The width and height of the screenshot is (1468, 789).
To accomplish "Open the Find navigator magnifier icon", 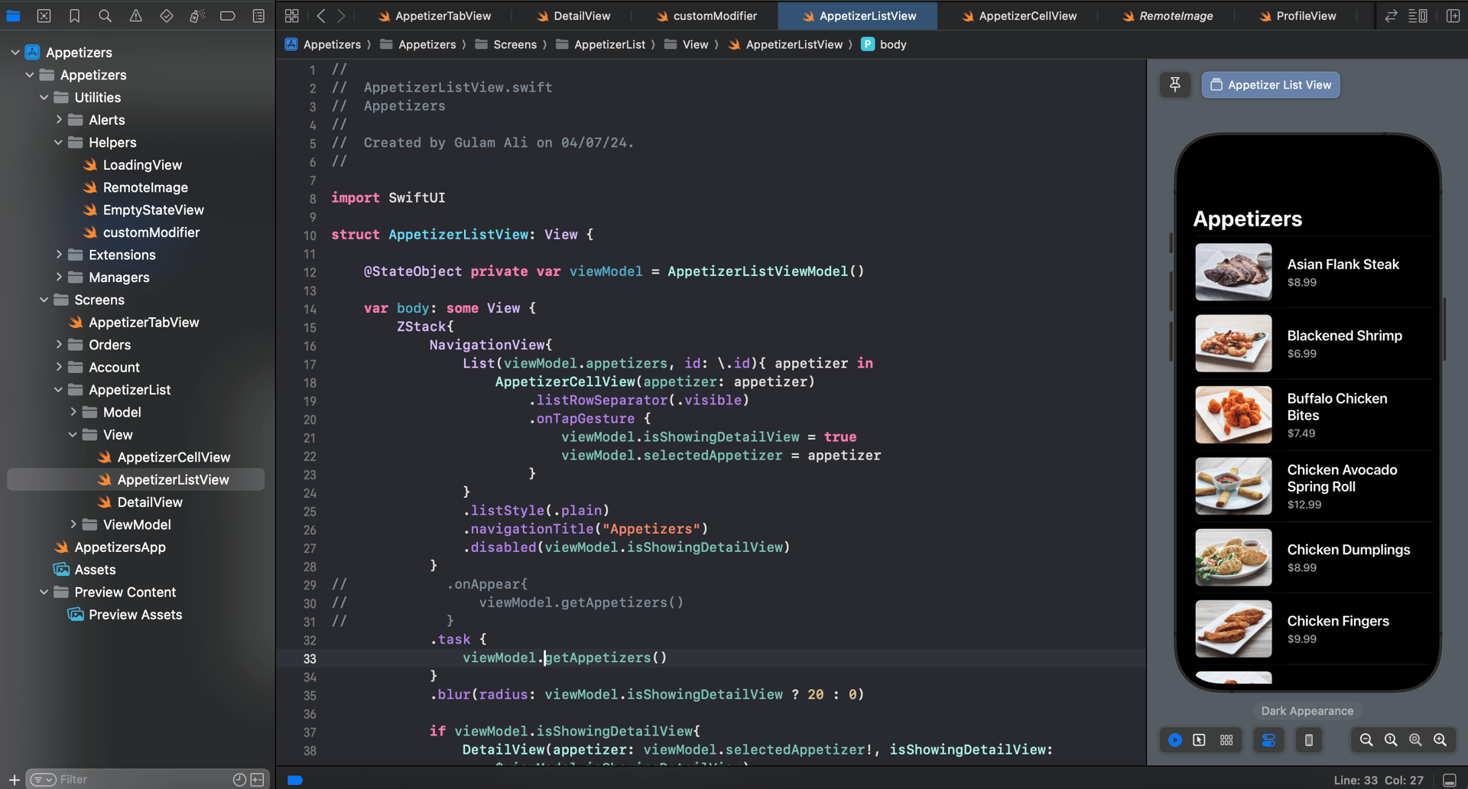I will pyautogui.click(x=105, y=15).
